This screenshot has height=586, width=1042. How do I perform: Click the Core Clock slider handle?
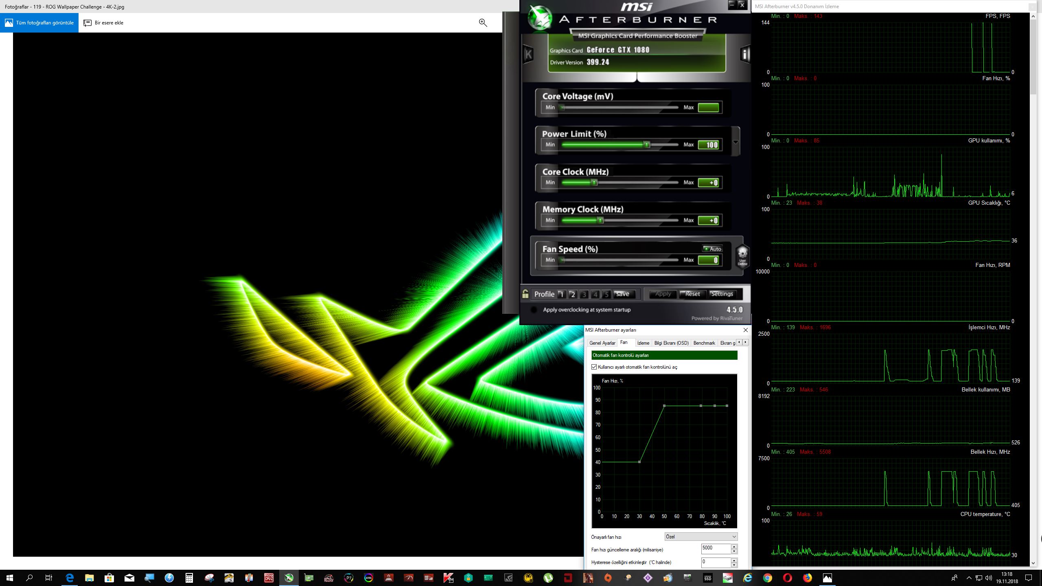point(594,182)
